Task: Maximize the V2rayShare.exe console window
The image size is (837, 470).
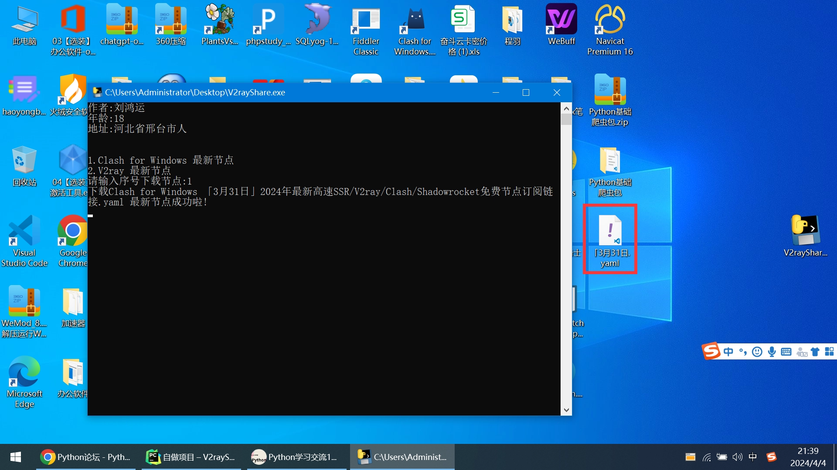Action: coord(526,92)
